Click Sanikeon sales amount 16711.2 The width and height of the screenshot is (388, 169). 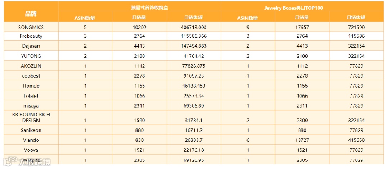(x=194, y=130)
